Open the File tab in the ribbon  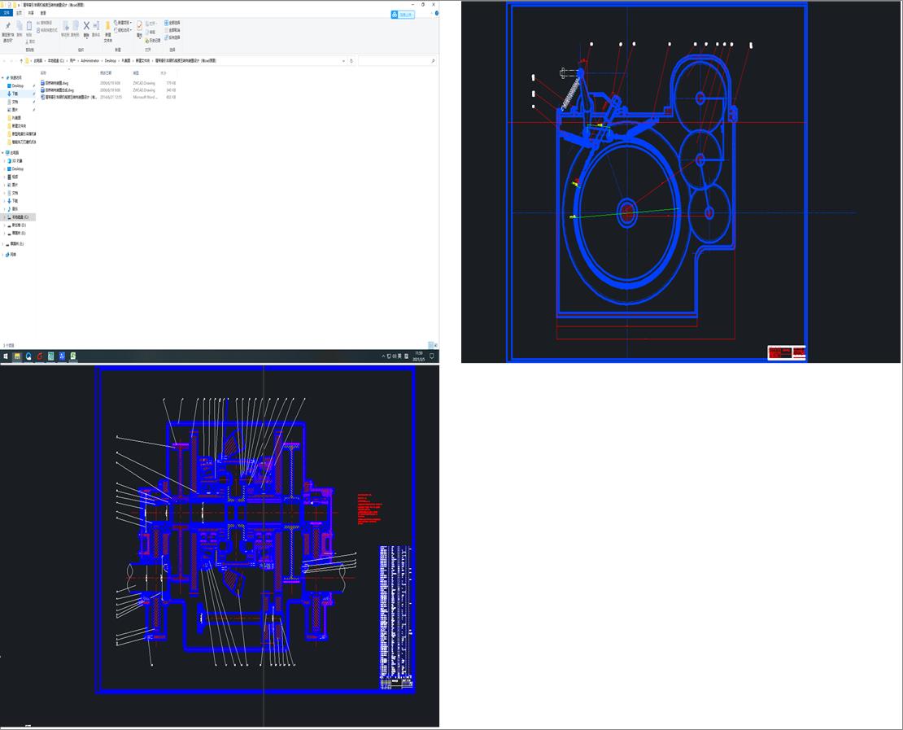coord(7,13)
